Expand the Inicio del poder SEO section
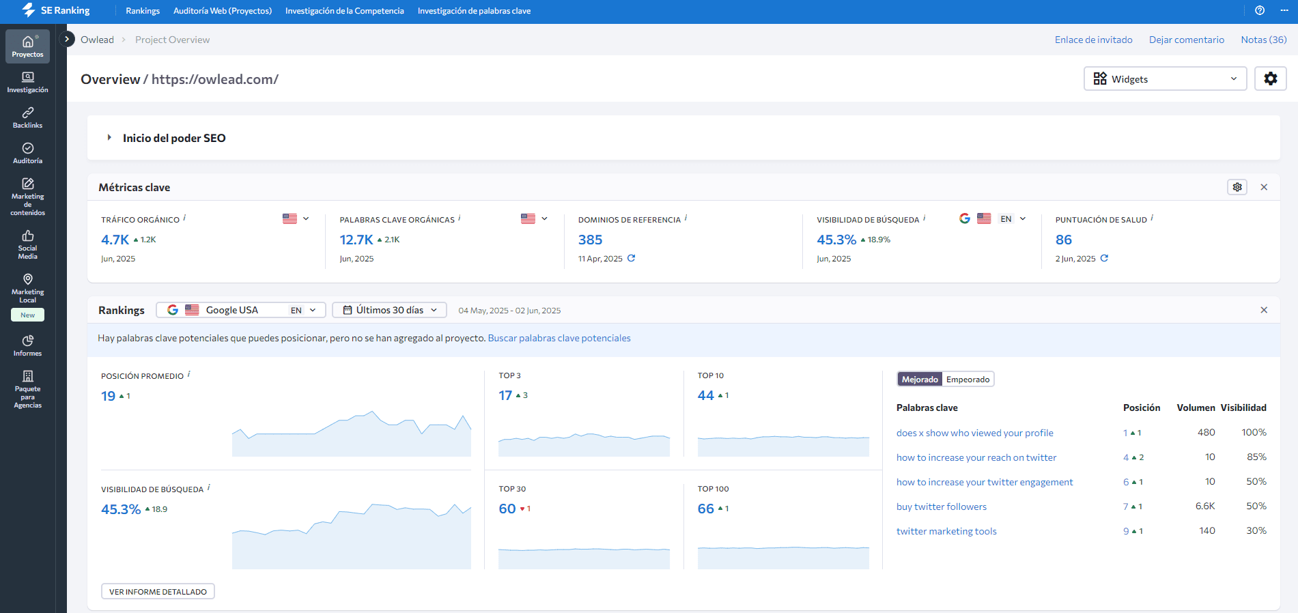The width and height of the screenshot is (1298, 613). pos(109,137)
